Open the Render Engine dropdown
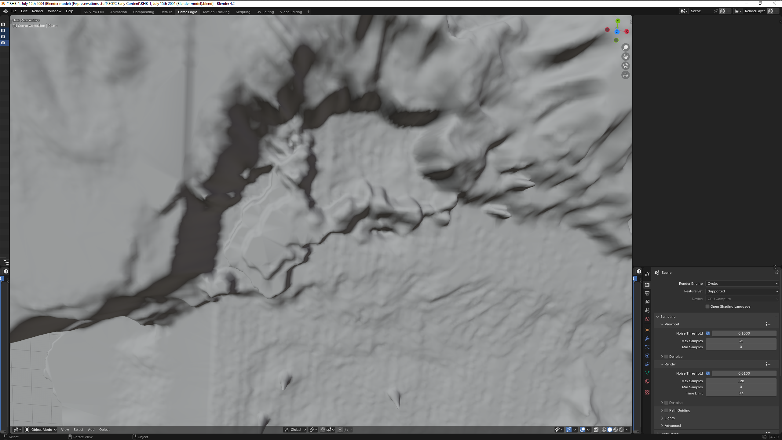The height and width of the screenshot is (440, 782). tap(742, 284)
